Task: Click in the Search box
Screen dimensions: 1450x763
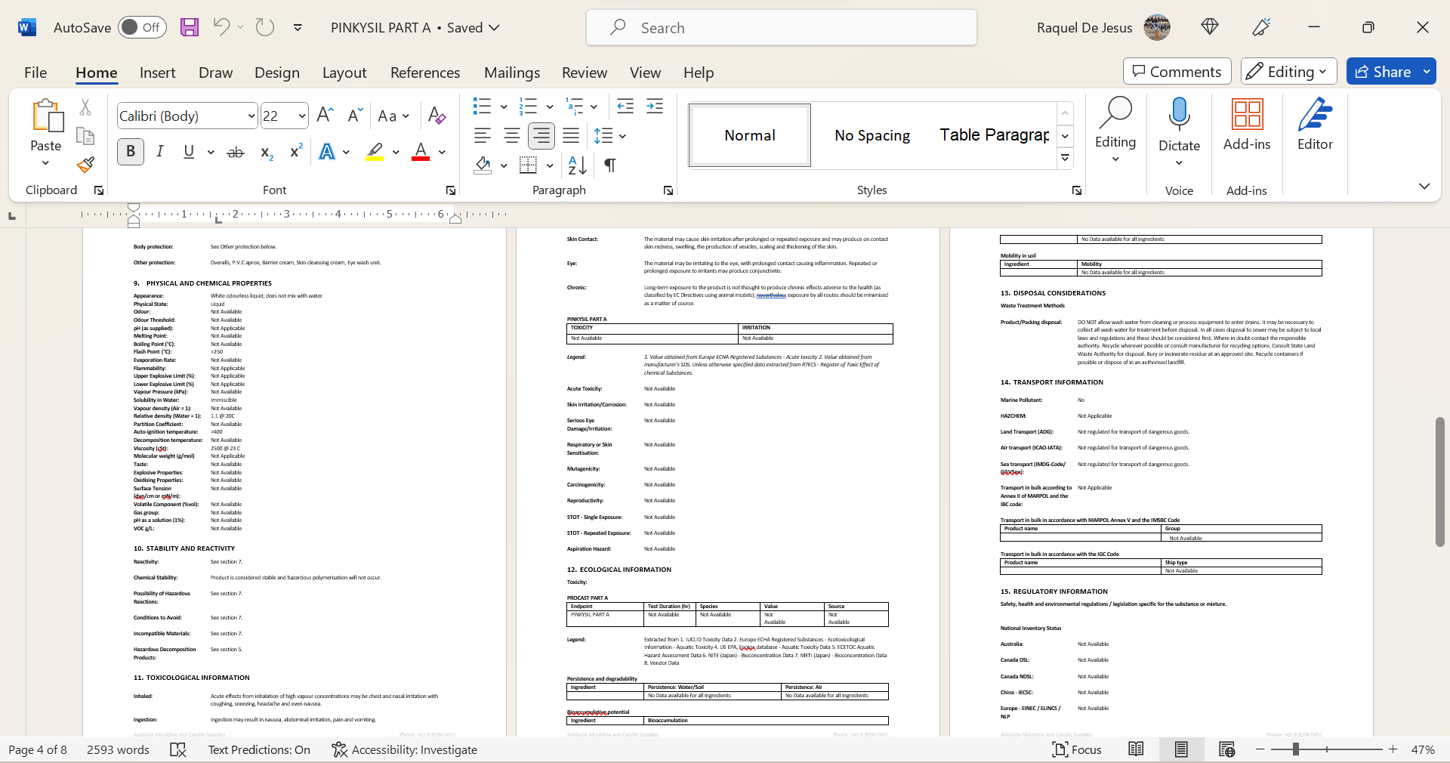Action: (782, 28)
